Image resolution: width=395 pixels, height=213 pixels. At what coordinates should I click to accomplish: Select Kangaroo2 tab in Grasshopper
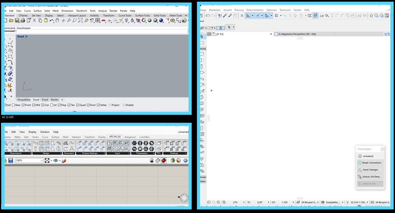coord(130,137)
